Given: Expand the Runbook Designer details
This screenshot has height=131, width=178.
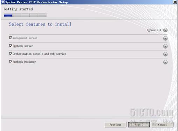Looking at the screenshot, I should 165,62.
